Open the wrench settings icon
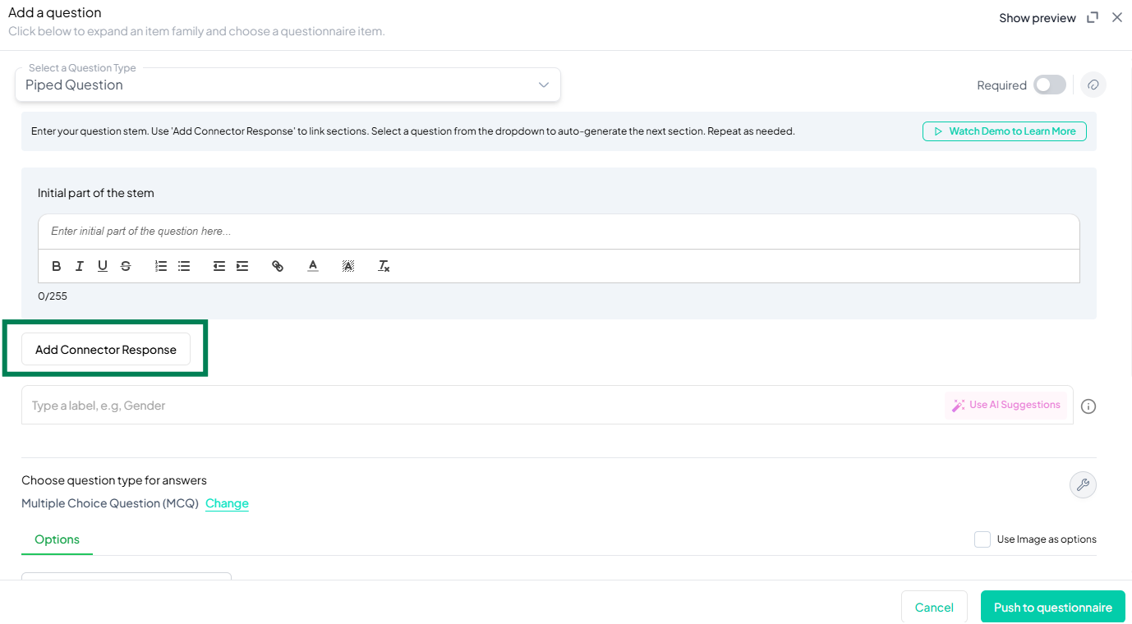This screenshot has width=1132, height=624. pos(1083,484)
